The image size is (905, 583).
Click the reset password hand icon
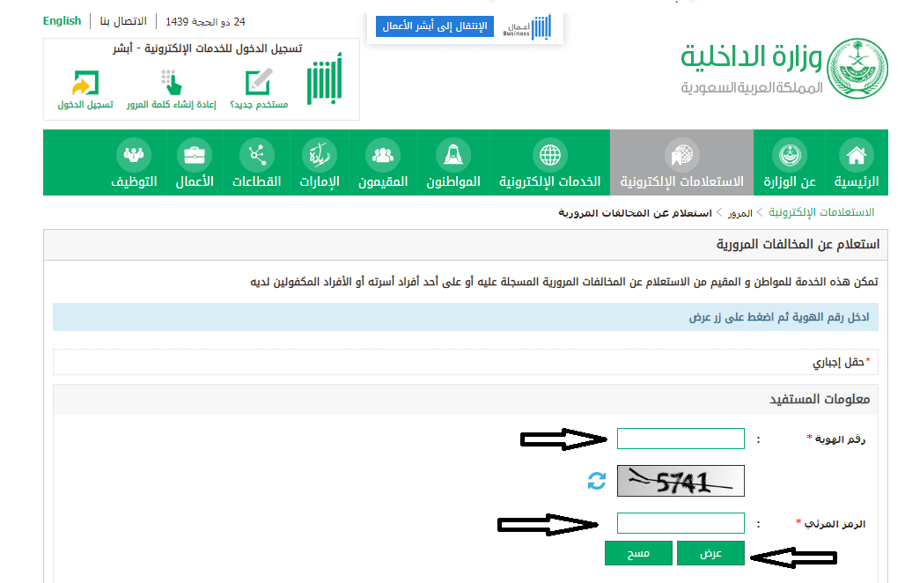click(171, 83)
